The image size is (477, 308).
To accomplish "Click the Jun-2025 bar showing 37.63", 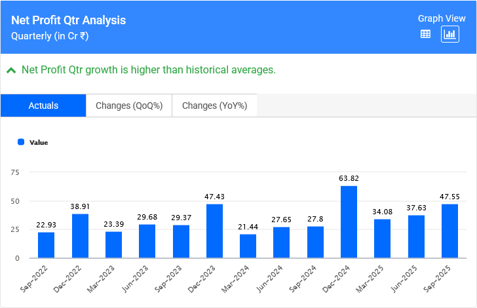I will (416, 237).
